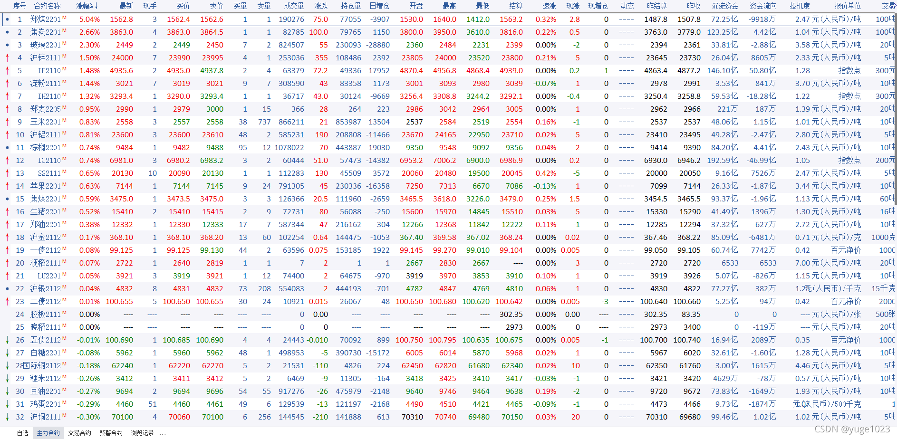Click the 序号 column header
This screenshot has height=439, width=897.
(19, 6)
